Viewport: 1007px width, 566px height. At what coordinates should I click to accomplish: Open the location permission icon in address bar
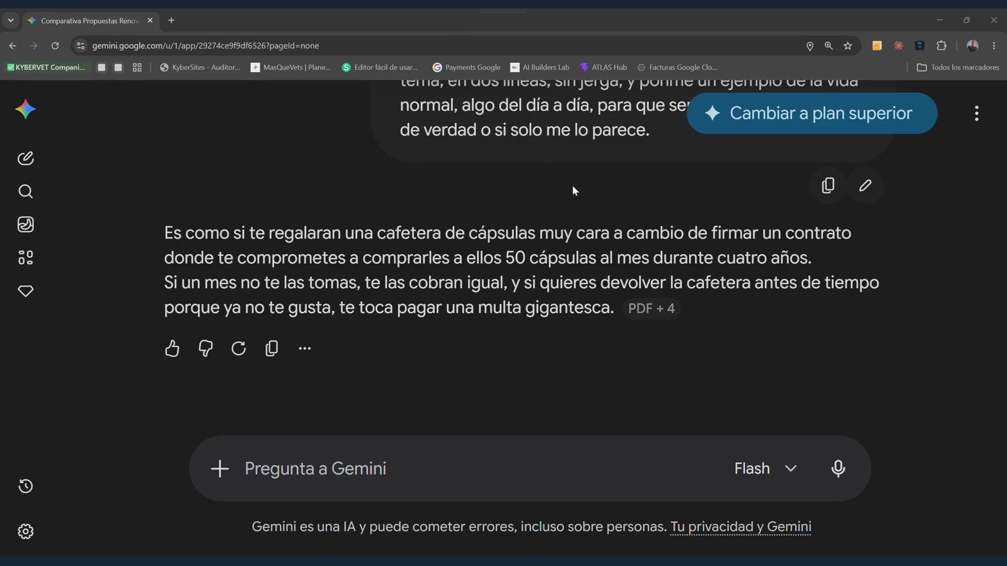[810, 46]
